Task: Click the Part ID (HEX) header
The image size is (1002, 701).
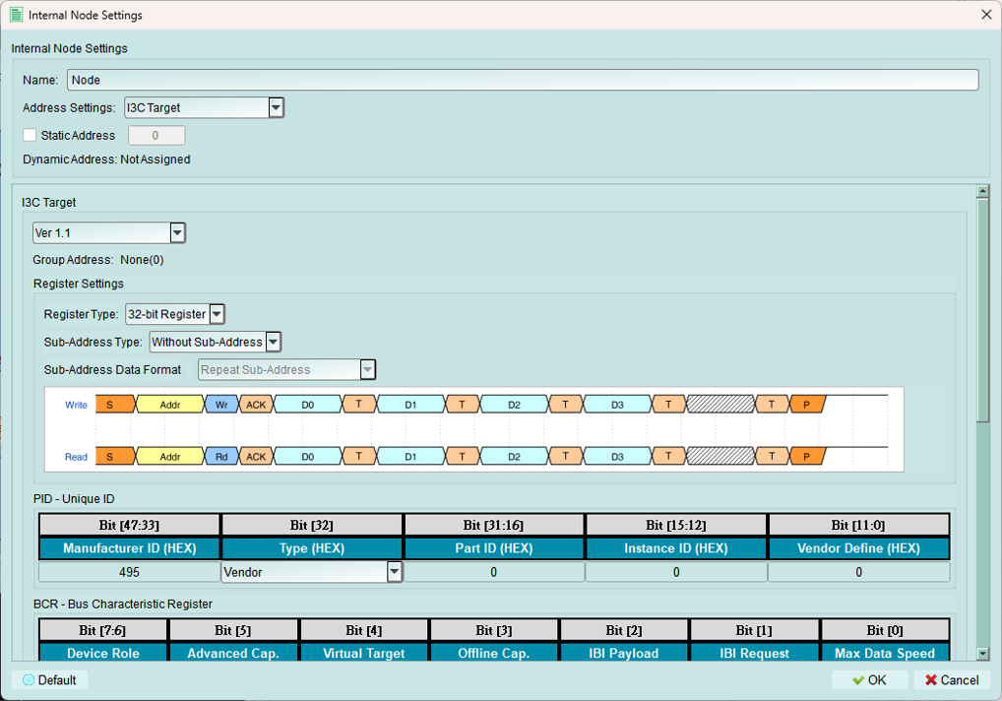Action: [493, 548]
